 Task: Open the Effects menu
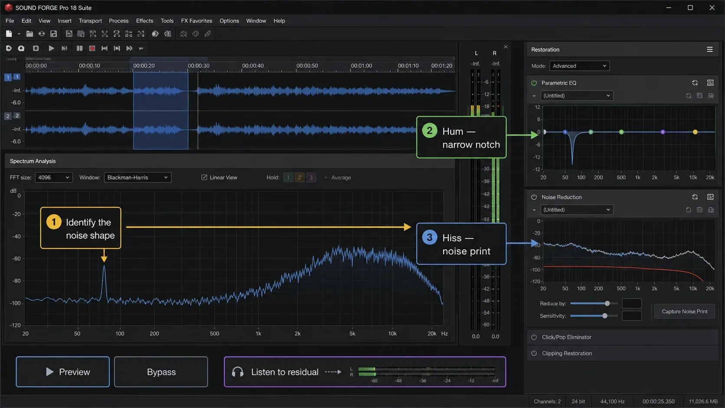click(x=144, y=21)
